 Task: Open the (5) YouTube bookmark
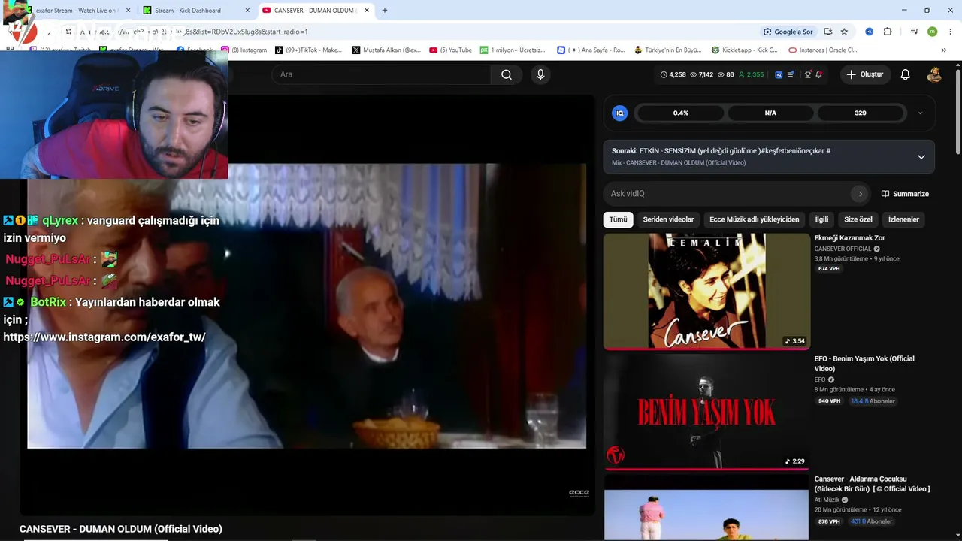pyautogui.click(x=451, y=50)
